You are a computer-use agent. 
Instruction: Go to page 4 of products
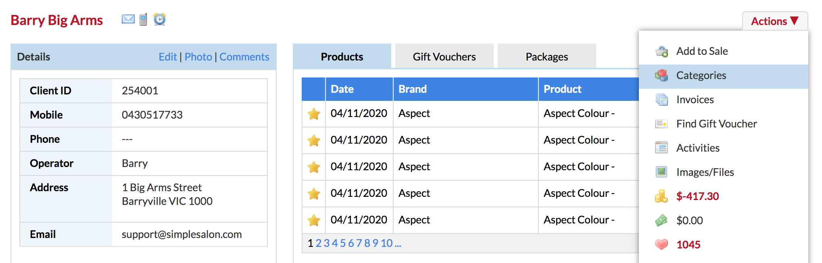point(334,243)
